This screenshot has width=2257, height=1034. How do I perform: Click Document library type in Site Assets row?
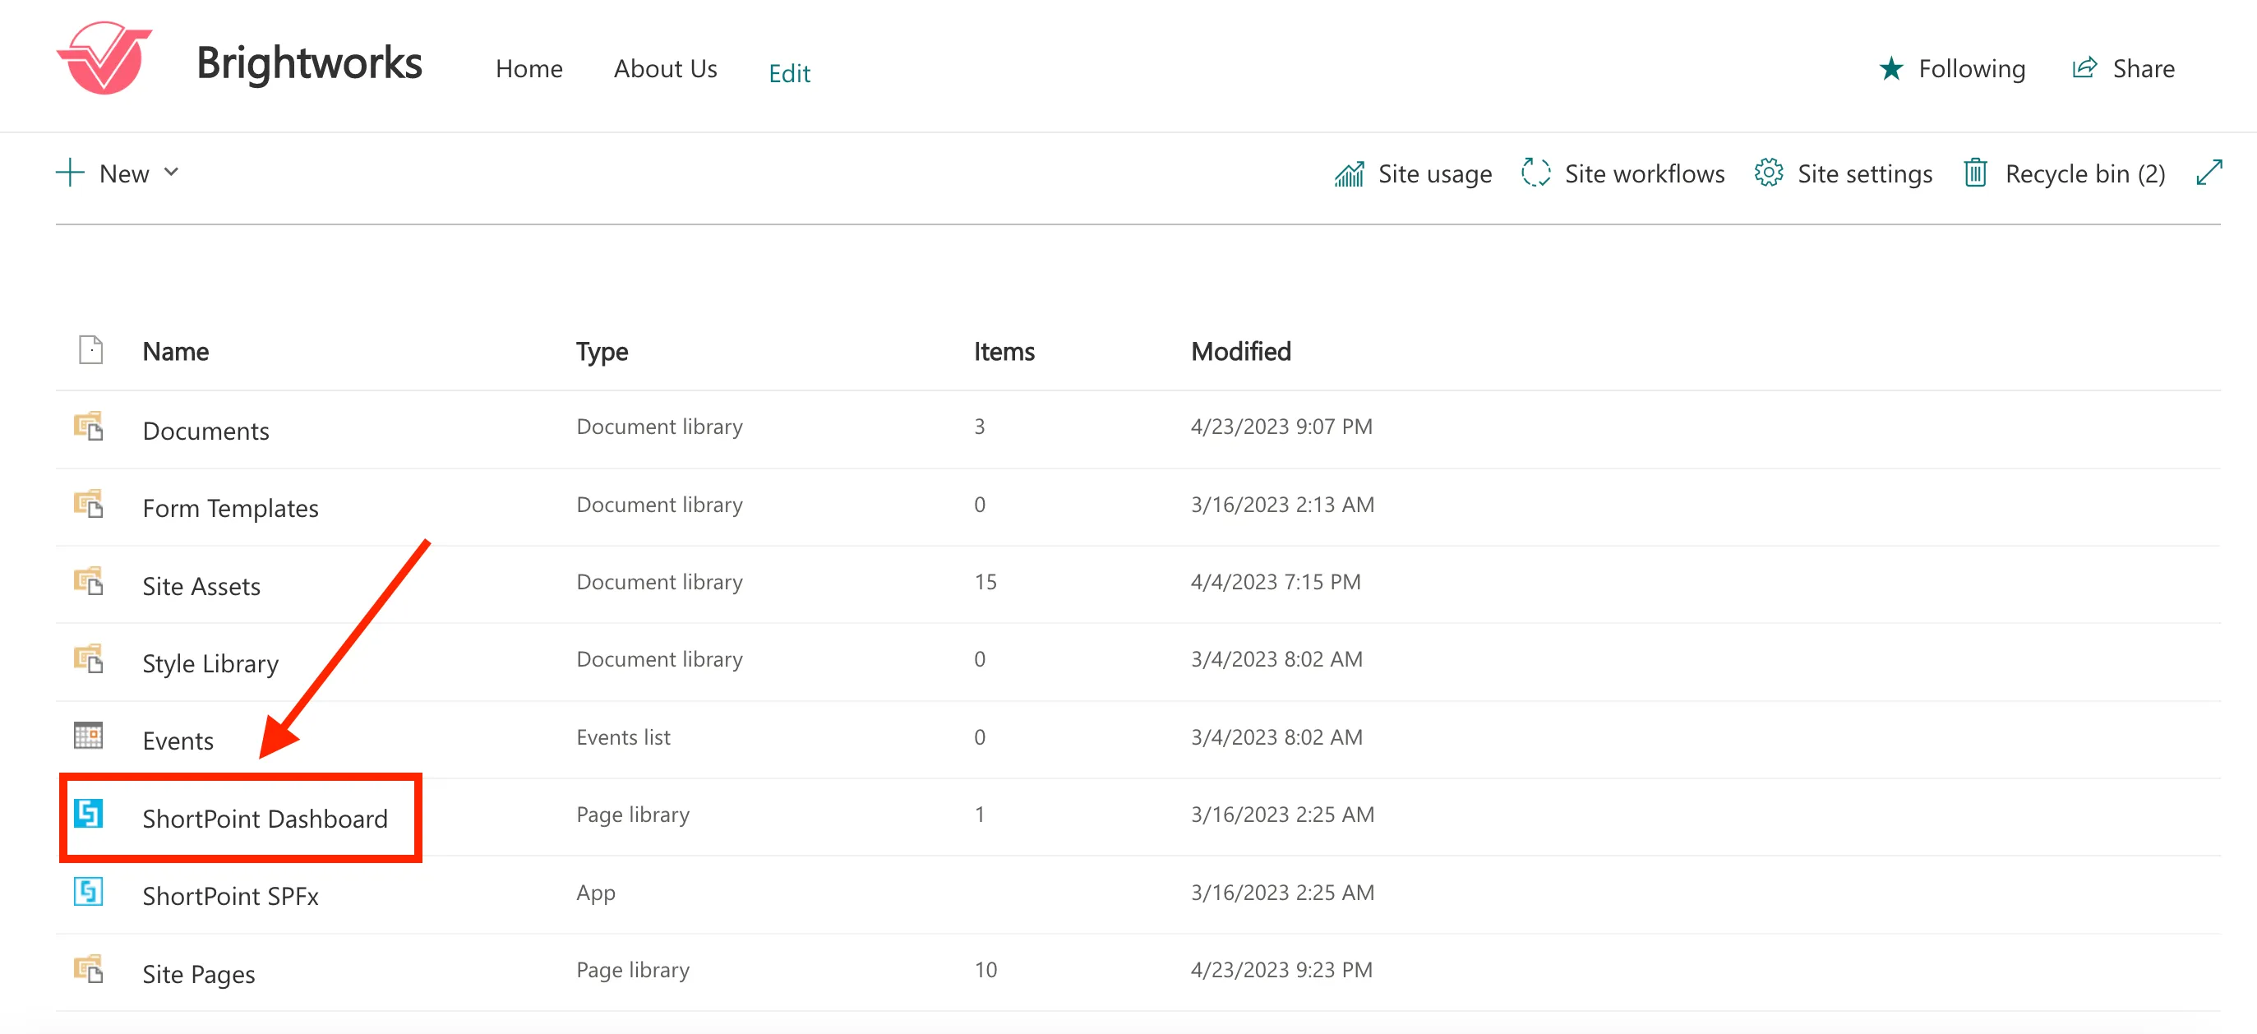660,582
